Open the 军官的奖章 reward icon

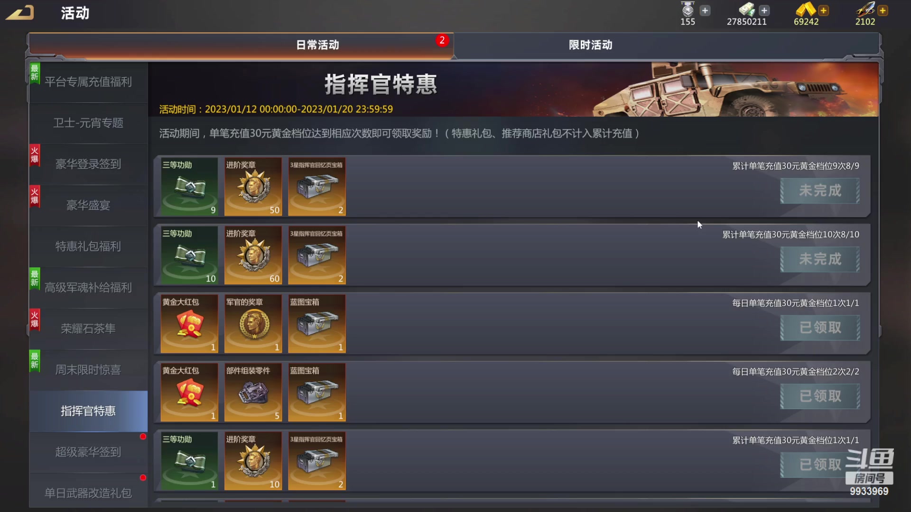coord(253,324)
